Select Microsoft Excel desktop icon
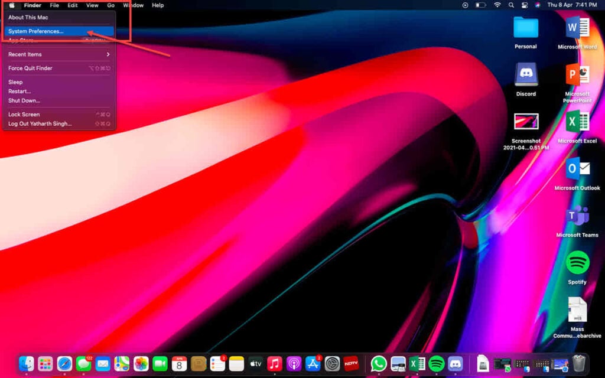 click(x=577, y=122)
